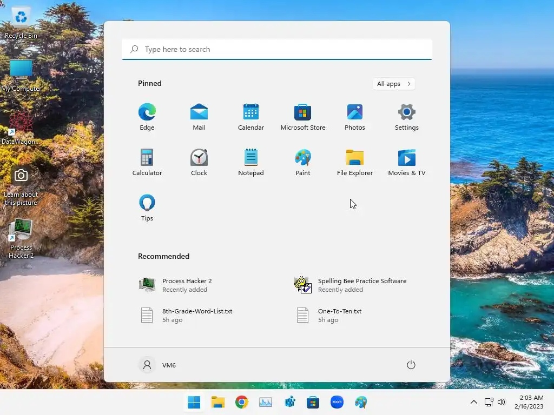Launch Notepad from the Pinned section
554x415 pixels.
click(x=251, y=162)
